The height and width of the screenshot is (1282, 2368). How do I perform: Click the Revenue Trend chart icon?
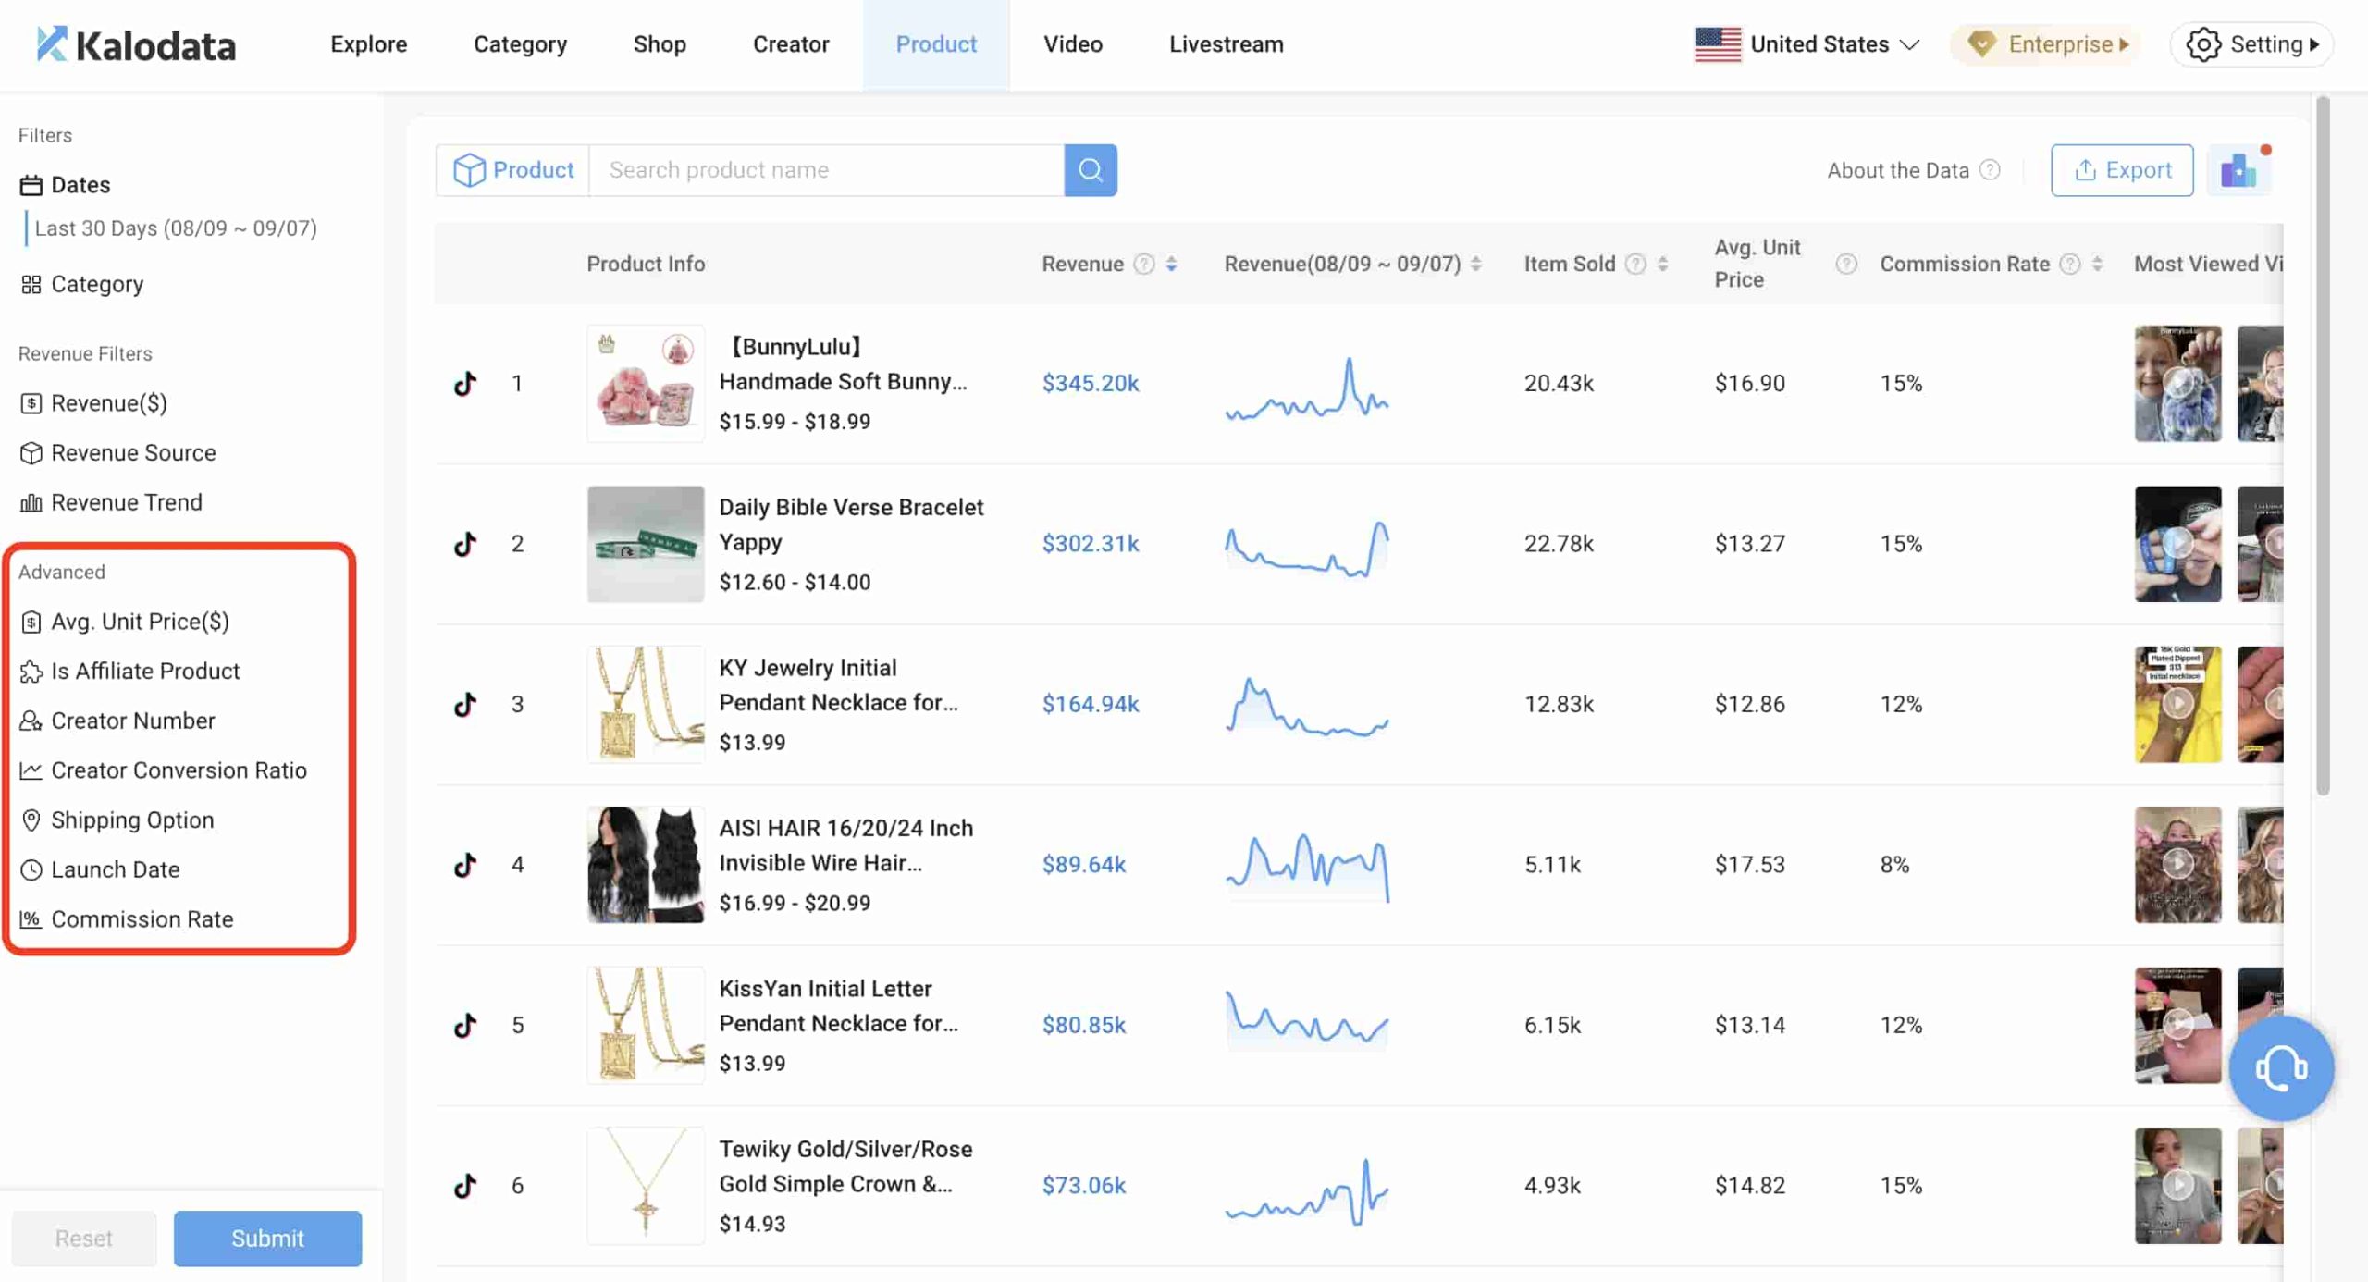(31, 502)
